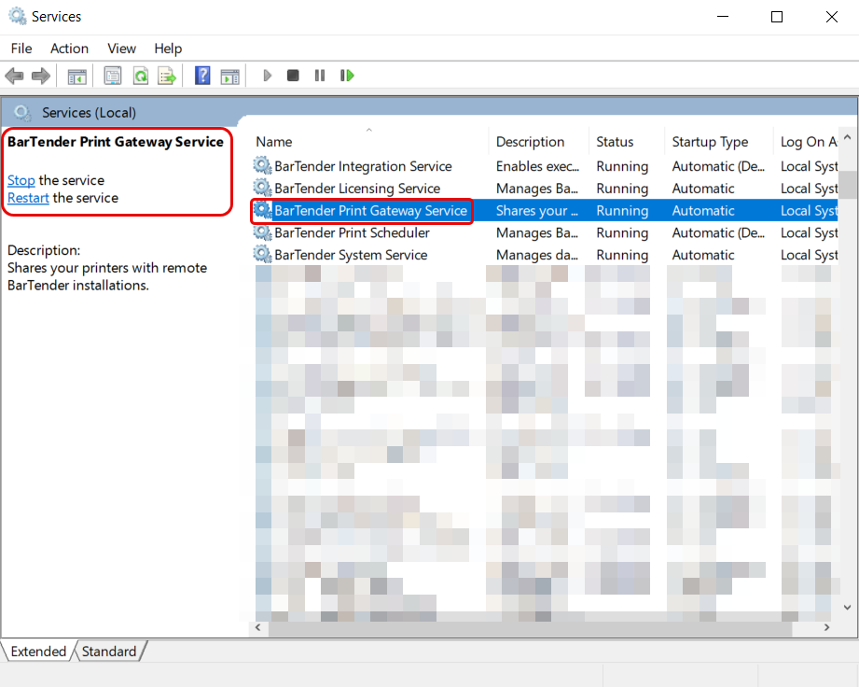Open the File menu

click(21, 49)
